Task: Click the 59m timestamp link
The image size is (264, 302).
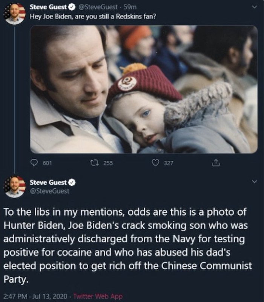Action: [x=130, y=7]
